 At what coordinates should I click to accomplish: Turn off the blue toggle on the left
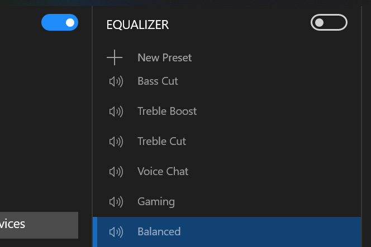(60, 22)
